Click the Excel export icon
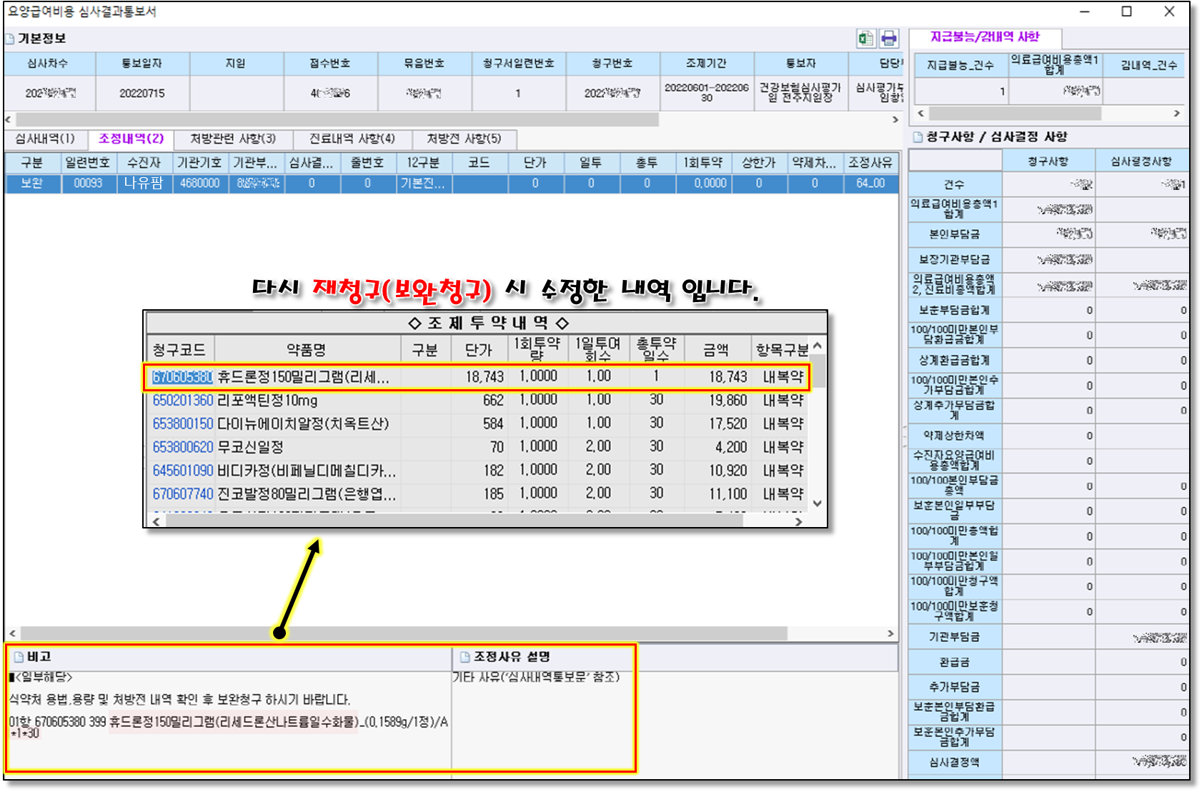The height and width of the screenshot is (792, 1202). pyautogui.click(x=865, y=39)
